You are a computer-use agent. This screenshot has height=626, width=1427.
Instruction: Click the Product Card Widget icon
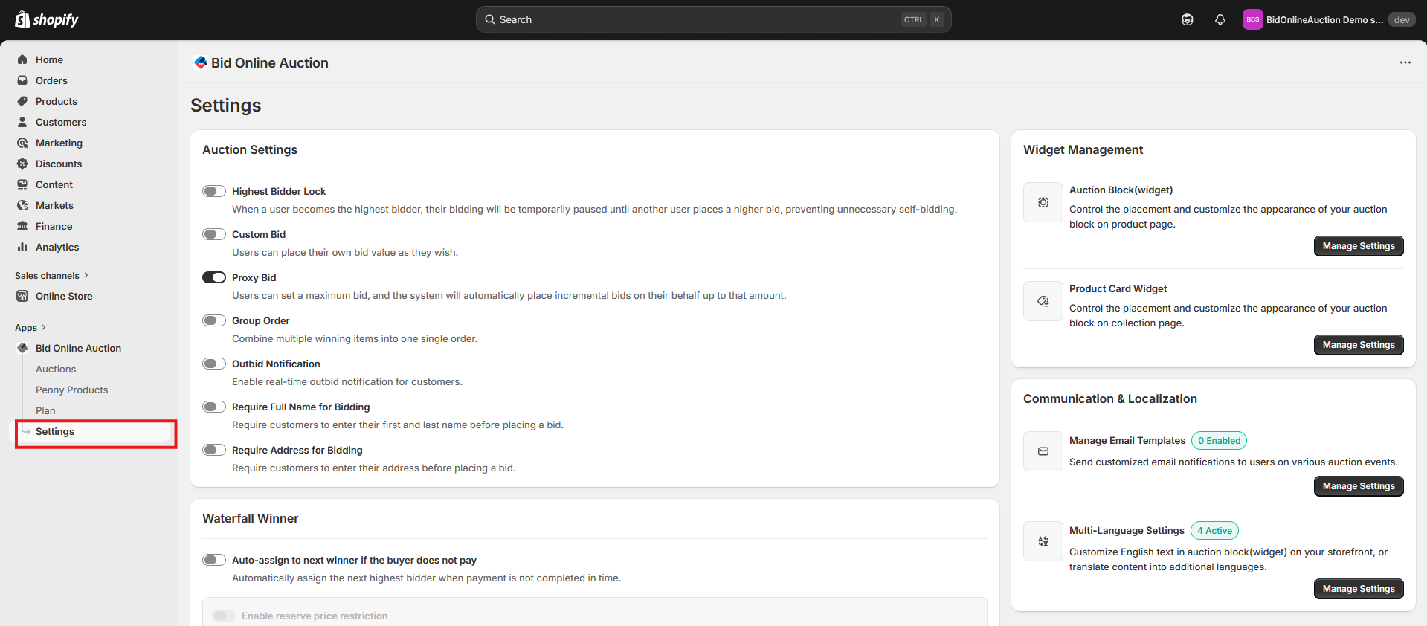[1043, 301]
